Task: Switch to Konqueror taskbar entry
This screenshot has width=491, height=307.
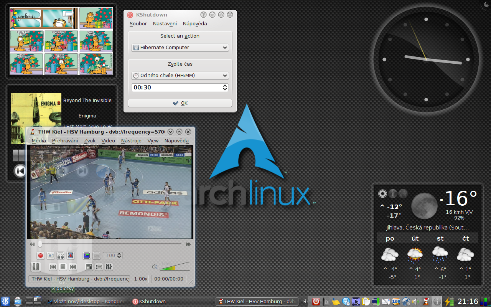Action: point(86,302)
